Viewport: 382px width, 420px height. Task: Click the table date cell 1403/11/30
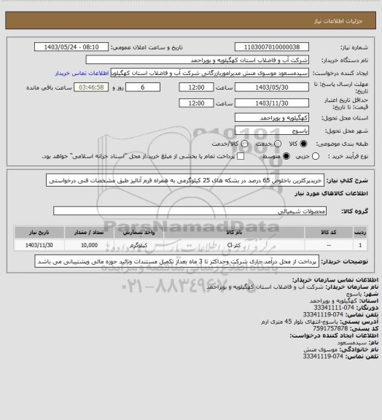click(x=39, y=245)
